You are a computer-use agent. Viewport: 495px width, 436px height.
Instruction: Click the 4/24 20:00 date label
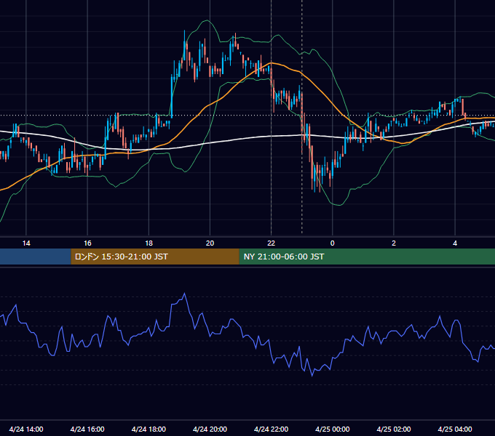click(x=210, y=429)
